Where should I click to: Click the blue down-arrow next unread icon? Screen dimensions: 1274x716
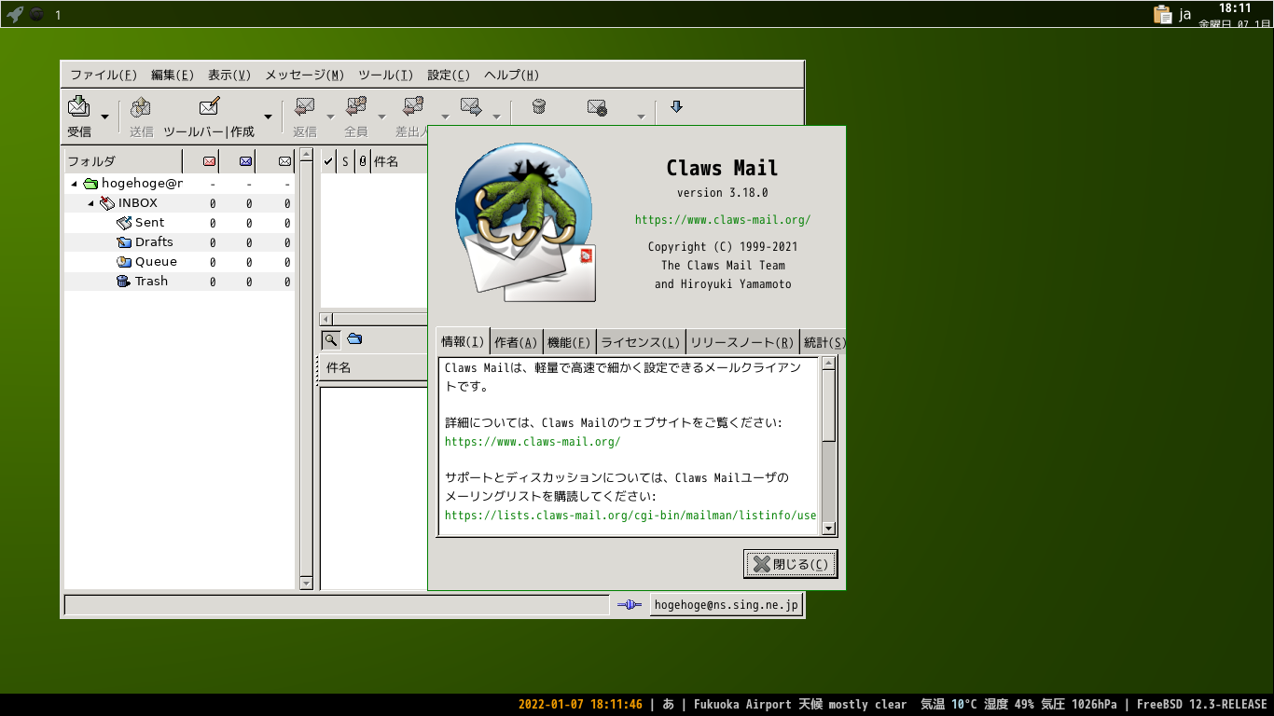pyautogui.click(x=677, y=106)
